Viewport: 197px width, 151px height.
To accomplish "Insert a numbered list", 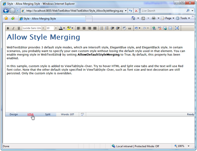I will pyautogui.click(x=107, y=28).
